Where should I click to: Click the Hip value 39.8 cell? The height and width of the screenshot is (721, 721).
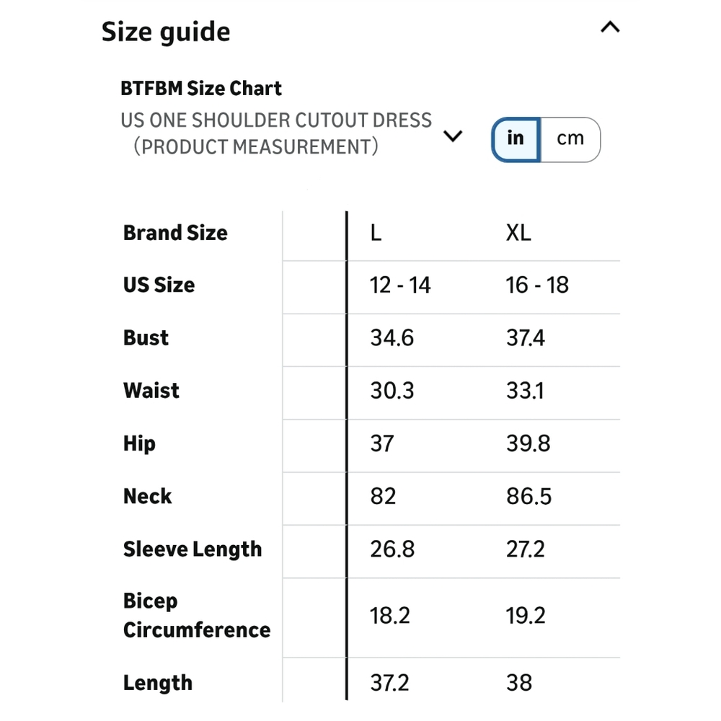pos(528,443)
